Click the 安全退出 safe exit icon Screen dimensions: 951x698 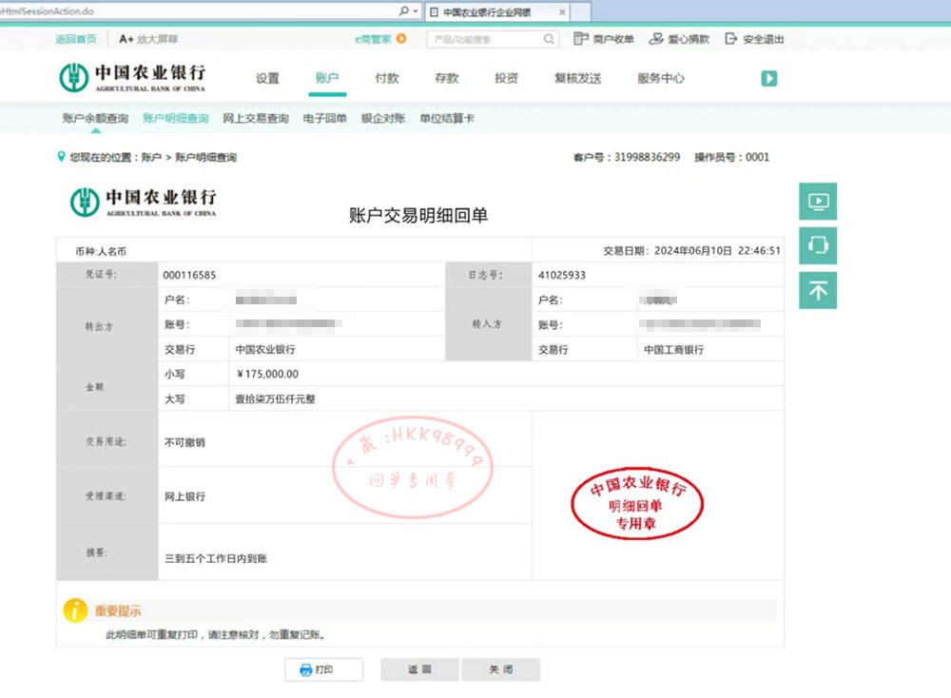(728, 36)
